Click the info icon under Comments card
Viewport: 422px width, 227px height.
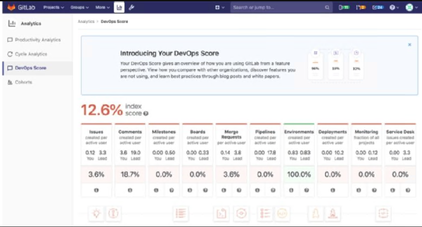[x=130, y=191]
